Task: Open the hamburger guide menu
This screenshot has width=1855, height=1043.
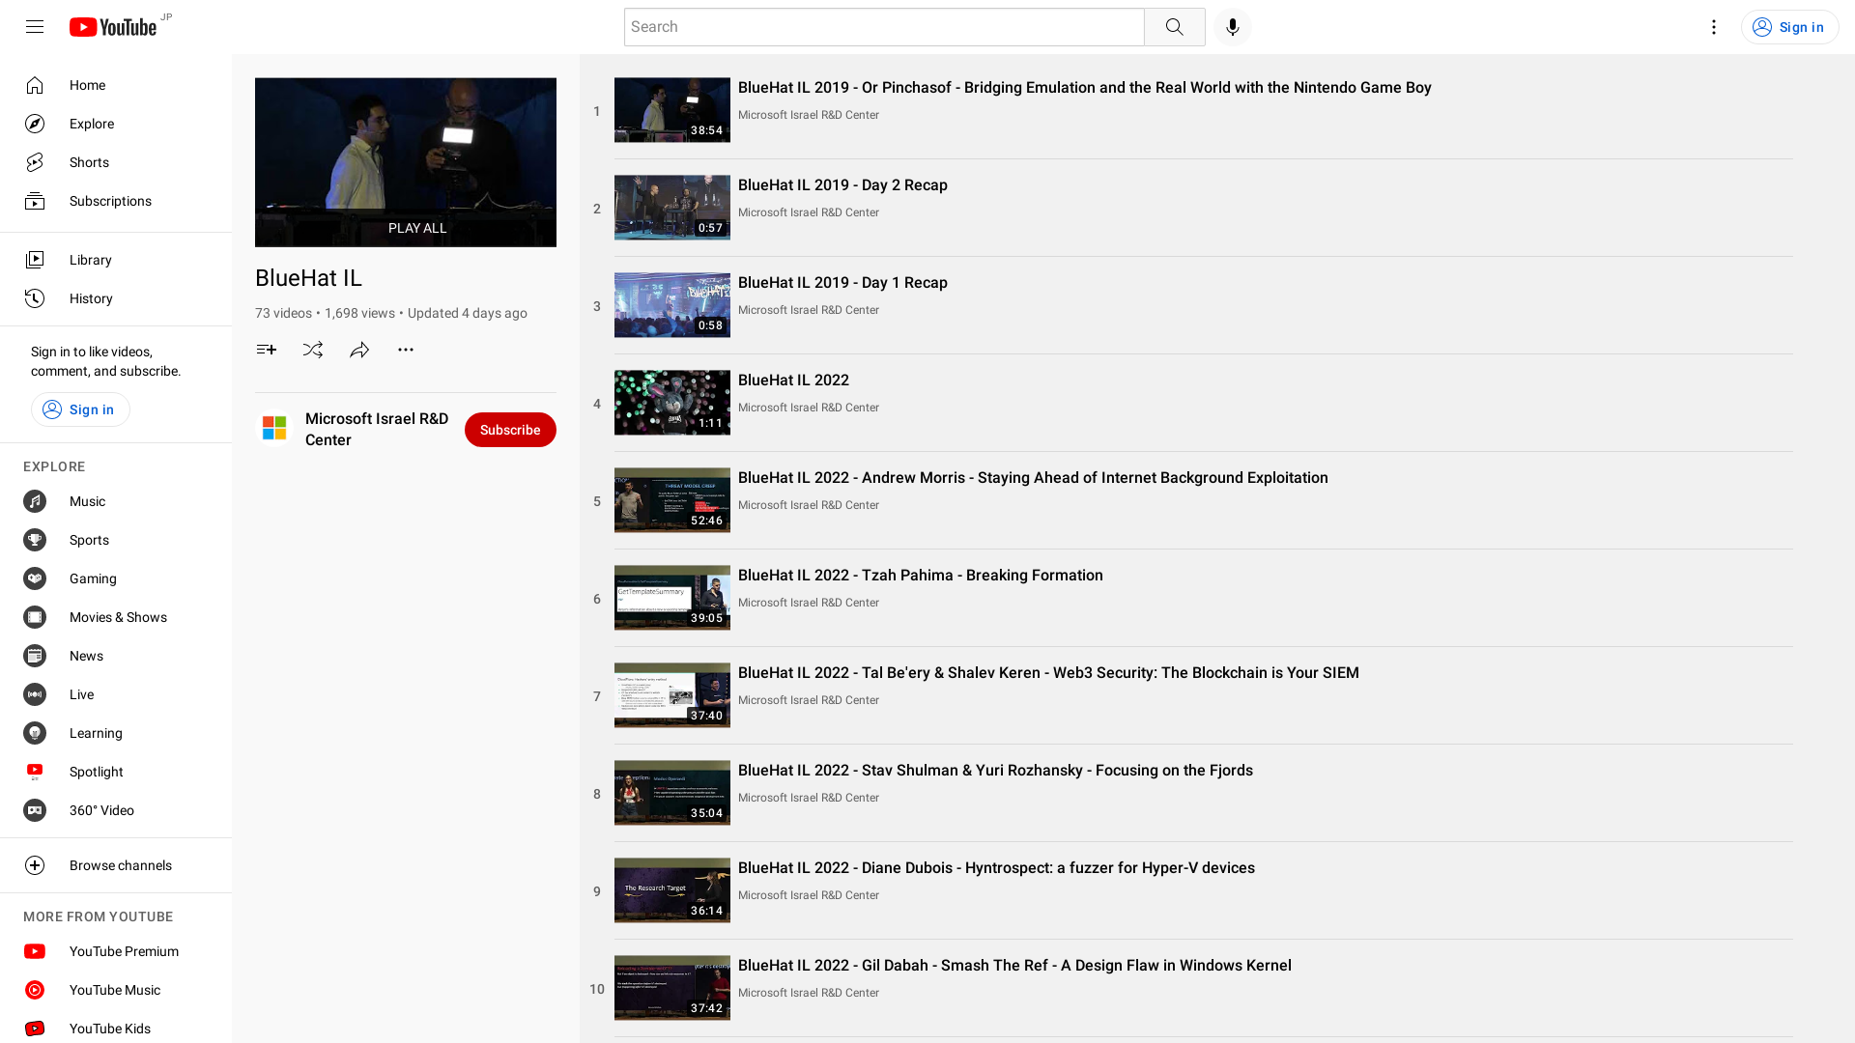Action: point(35,27)
